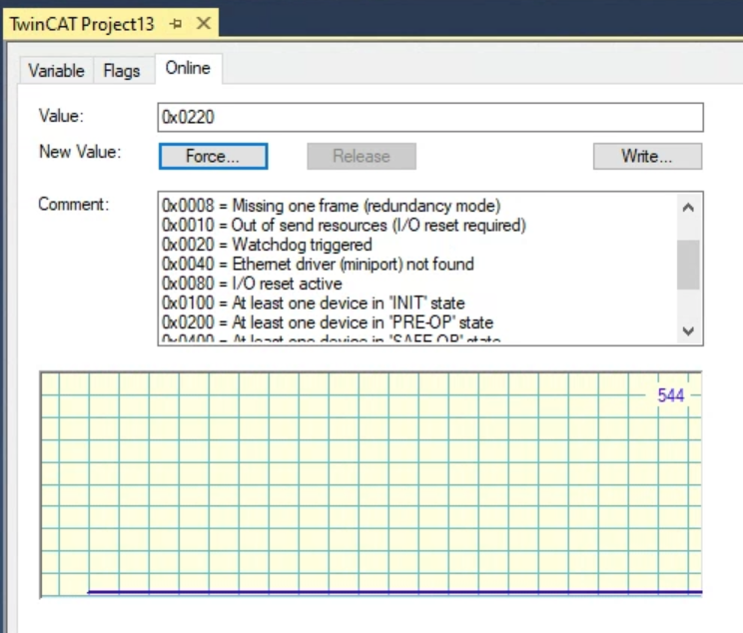Click the 544 value label on the chart
The width and height of the screenshot is (743, 633).
click(670, 395)
